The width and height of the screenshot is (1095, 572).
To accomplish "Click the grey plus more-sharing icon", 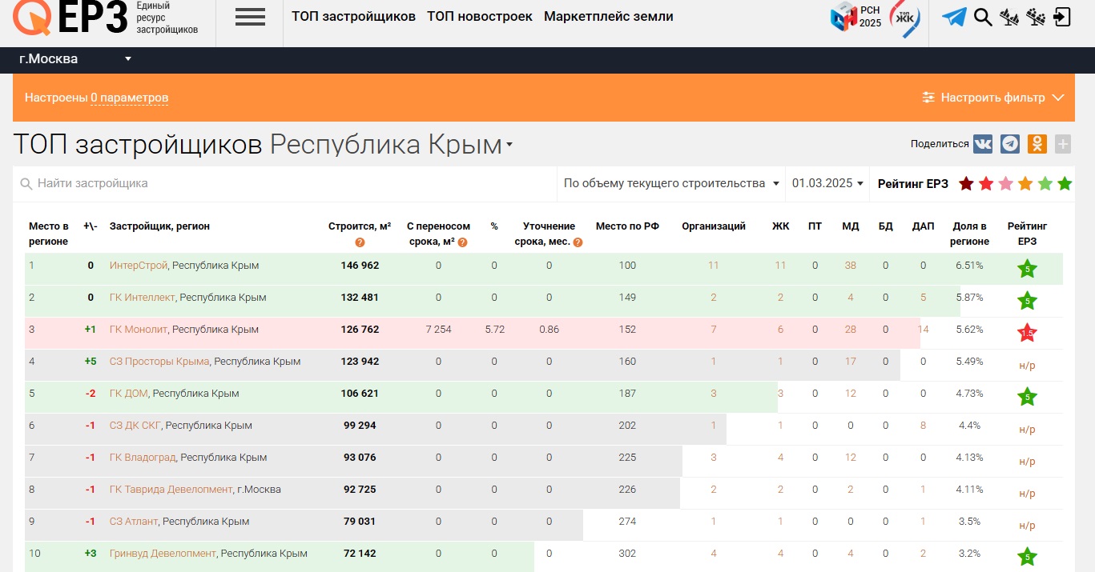I will point(1063,144).
